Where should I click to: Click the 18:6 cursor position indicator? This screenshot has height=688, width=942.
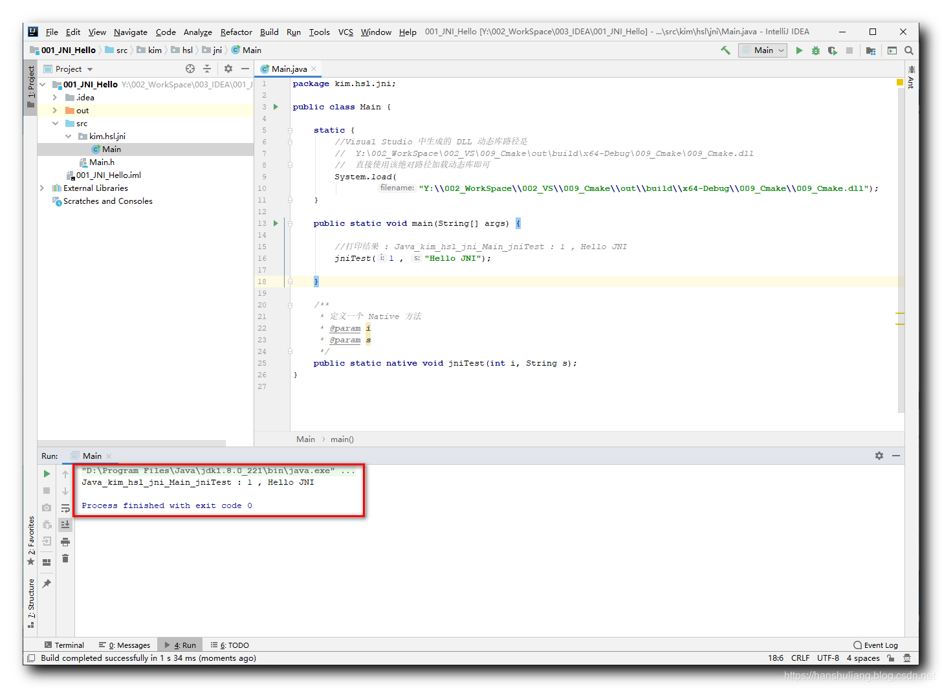[776, 658]
